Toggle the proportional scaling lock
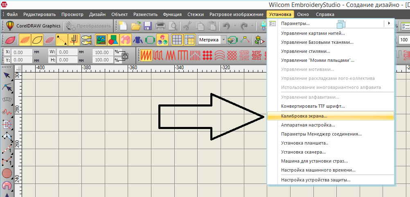This screenshot has width=410, height=197. pyautogui.click(x=125, y=56)
